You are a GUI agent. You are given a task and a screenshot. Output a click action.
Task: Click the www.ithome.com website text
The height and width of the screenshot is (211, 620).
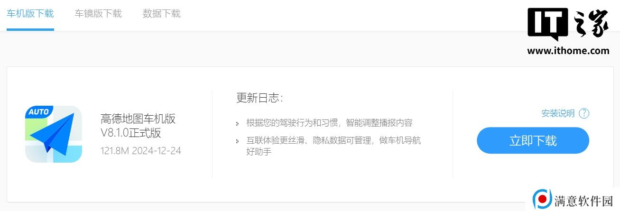(x=568, y=51)
